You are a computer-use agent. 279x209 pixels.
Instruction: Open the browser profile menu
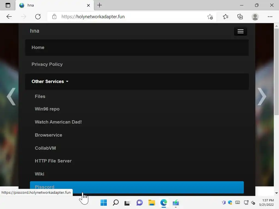point(255,17)
